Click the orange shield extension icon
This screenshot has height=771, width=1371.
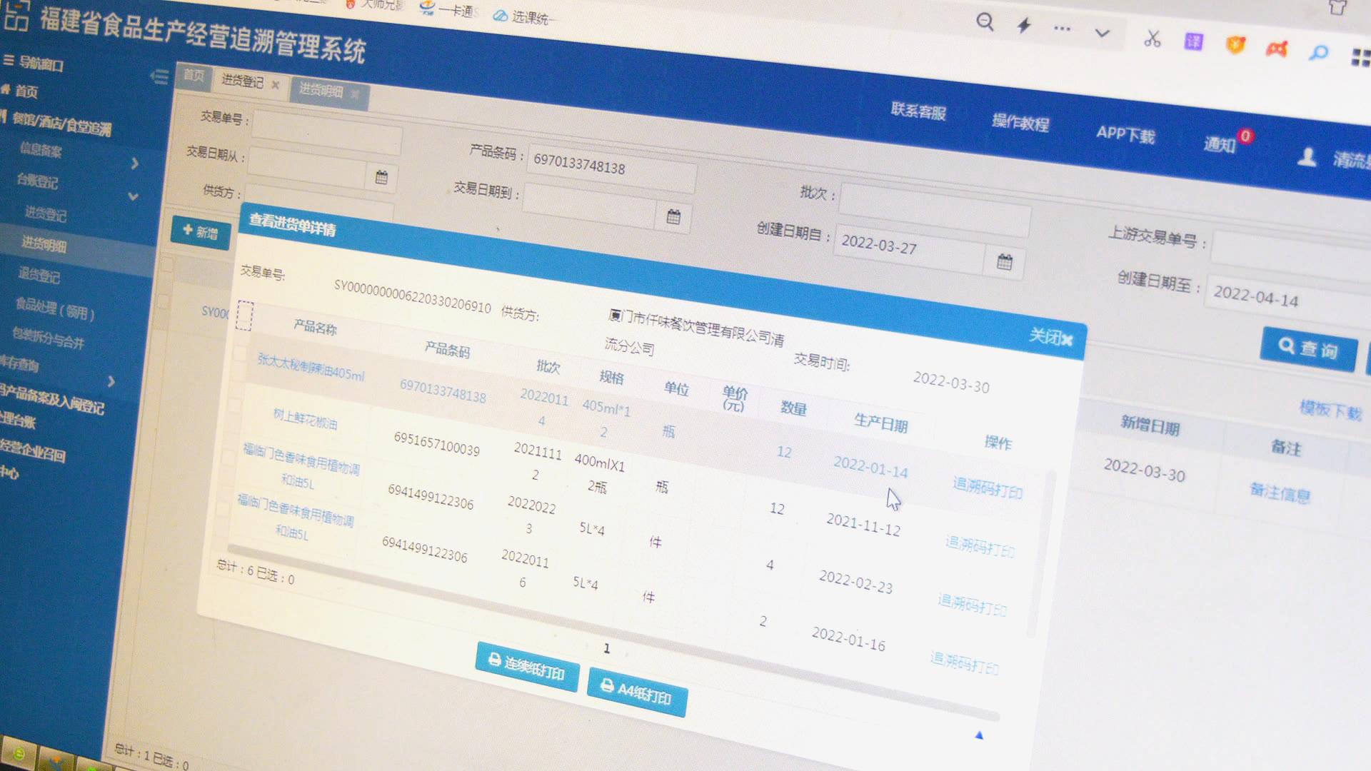tap(1235, 45)
